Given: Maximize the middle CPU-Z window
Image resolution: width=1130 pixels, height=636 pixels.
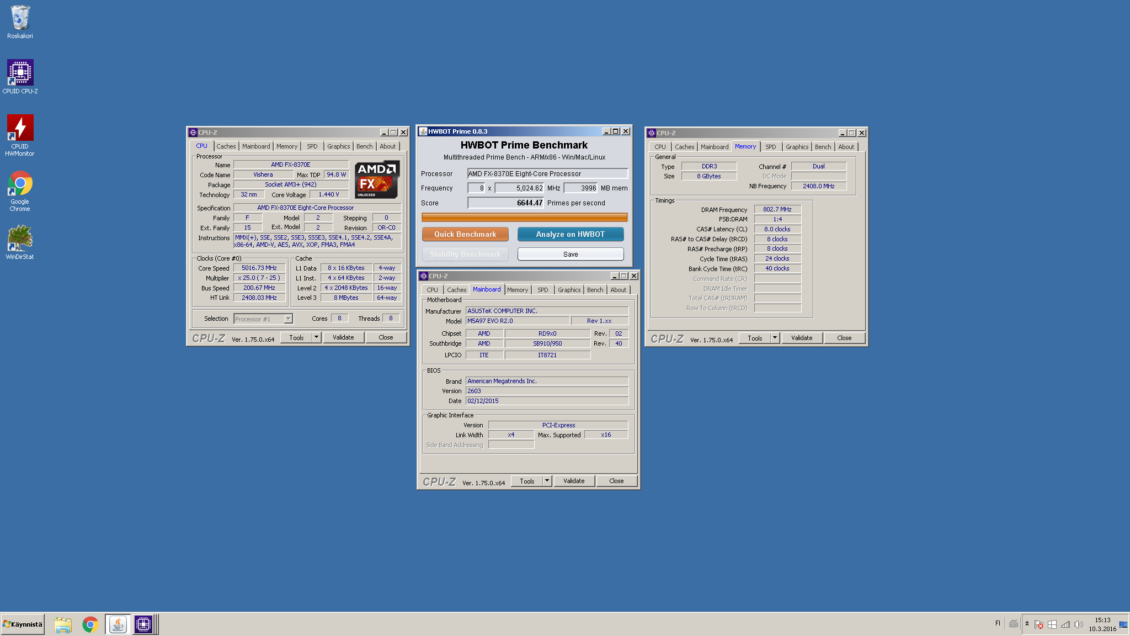Looking at the screenshot, I should pos(624,276).
